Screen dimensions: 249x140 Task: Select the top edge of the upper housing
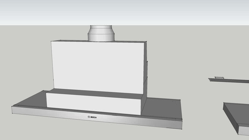tap(99, 41)
